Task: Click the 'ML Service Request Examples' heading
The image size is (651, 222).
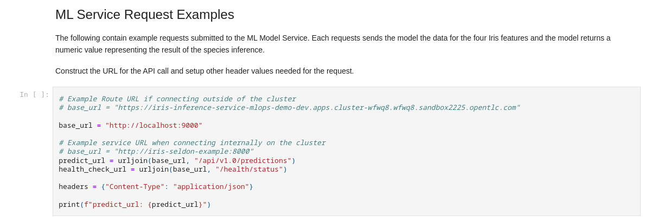Action: coord(145,15)
